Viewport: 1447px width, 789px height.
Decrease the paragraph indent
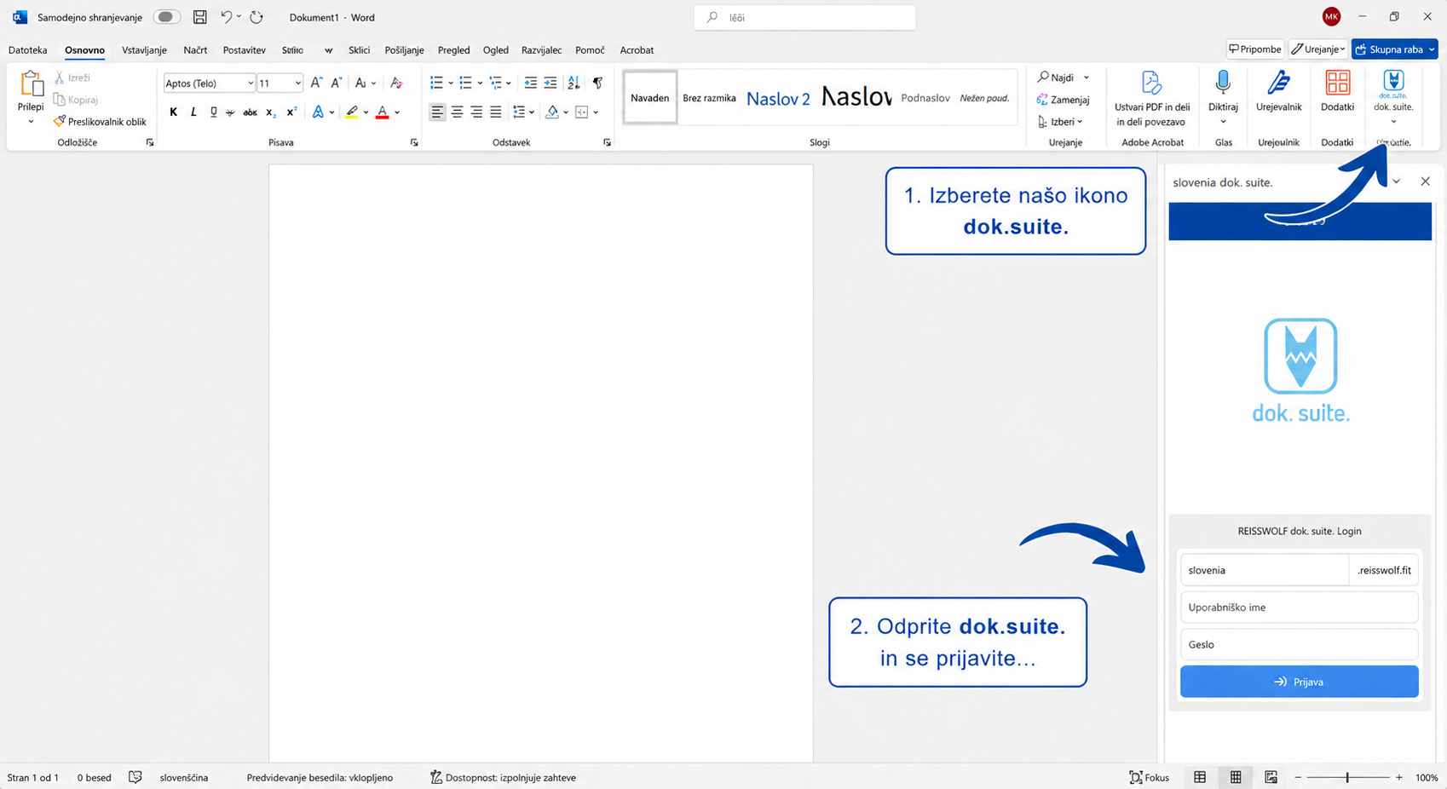pyautogui.click(x=530, y=83)
